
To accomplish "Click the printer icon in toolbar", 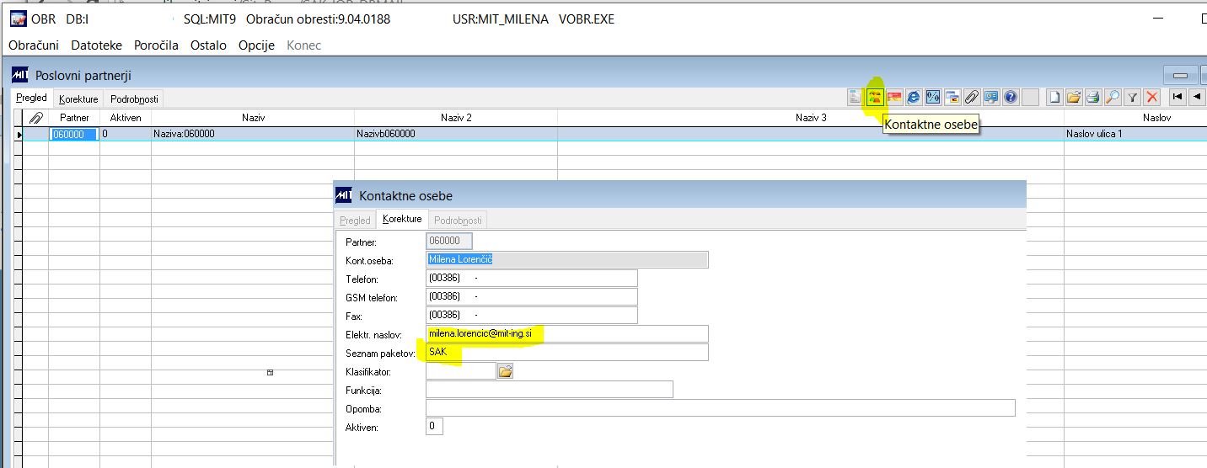I will tap(1093, 98).
